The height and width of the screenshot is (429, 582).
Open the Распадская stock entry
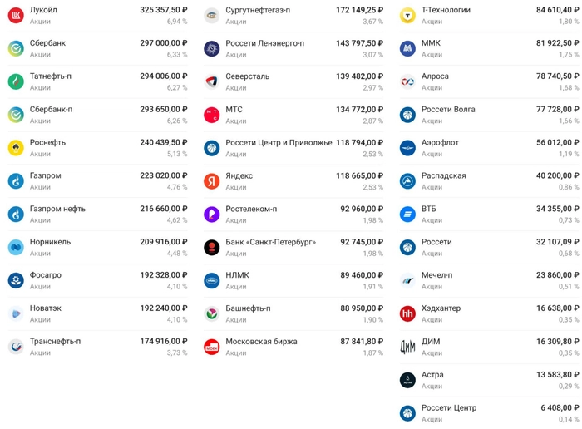[x=443, y=175]
